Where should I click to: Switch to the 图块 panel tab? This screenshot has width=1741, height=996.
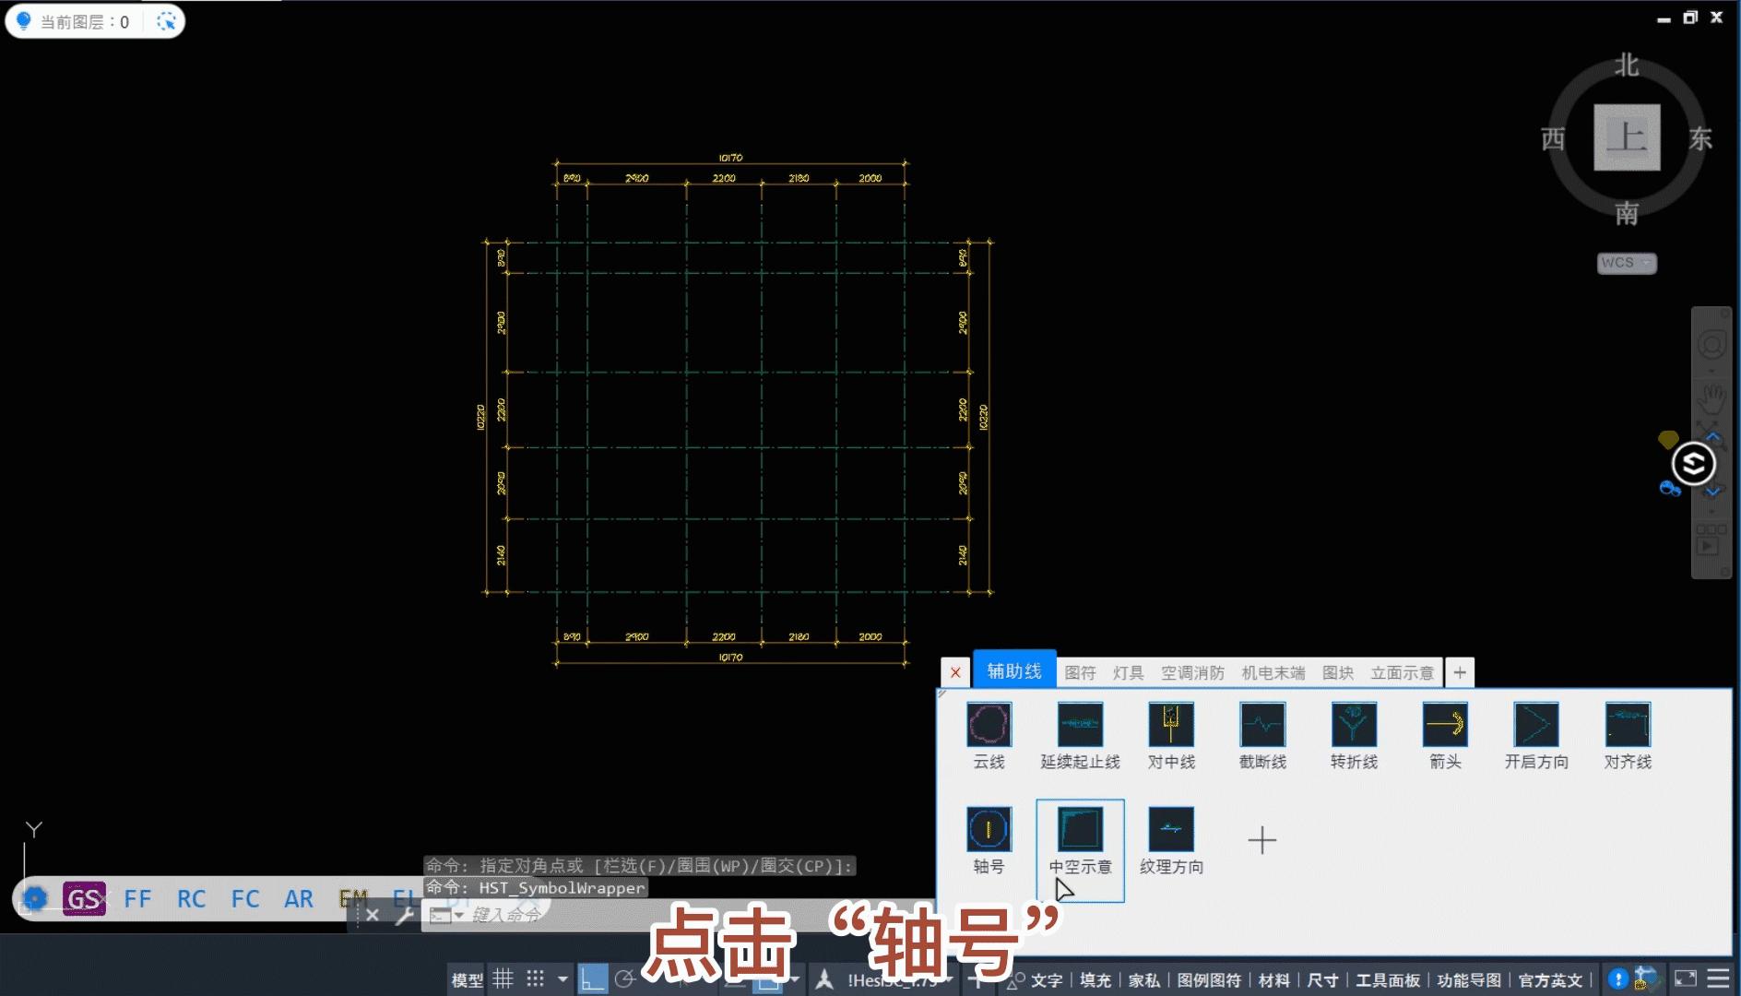1338,672
